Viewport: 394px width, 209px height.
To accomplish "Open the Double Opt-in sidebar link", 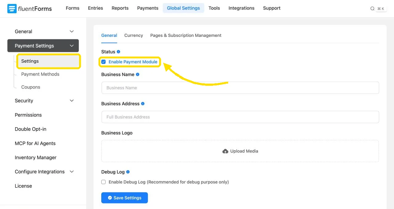I will (x=30, y=129).
